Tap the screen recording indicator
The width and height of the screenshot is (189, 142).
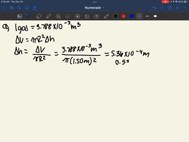(x=165, y=2)
